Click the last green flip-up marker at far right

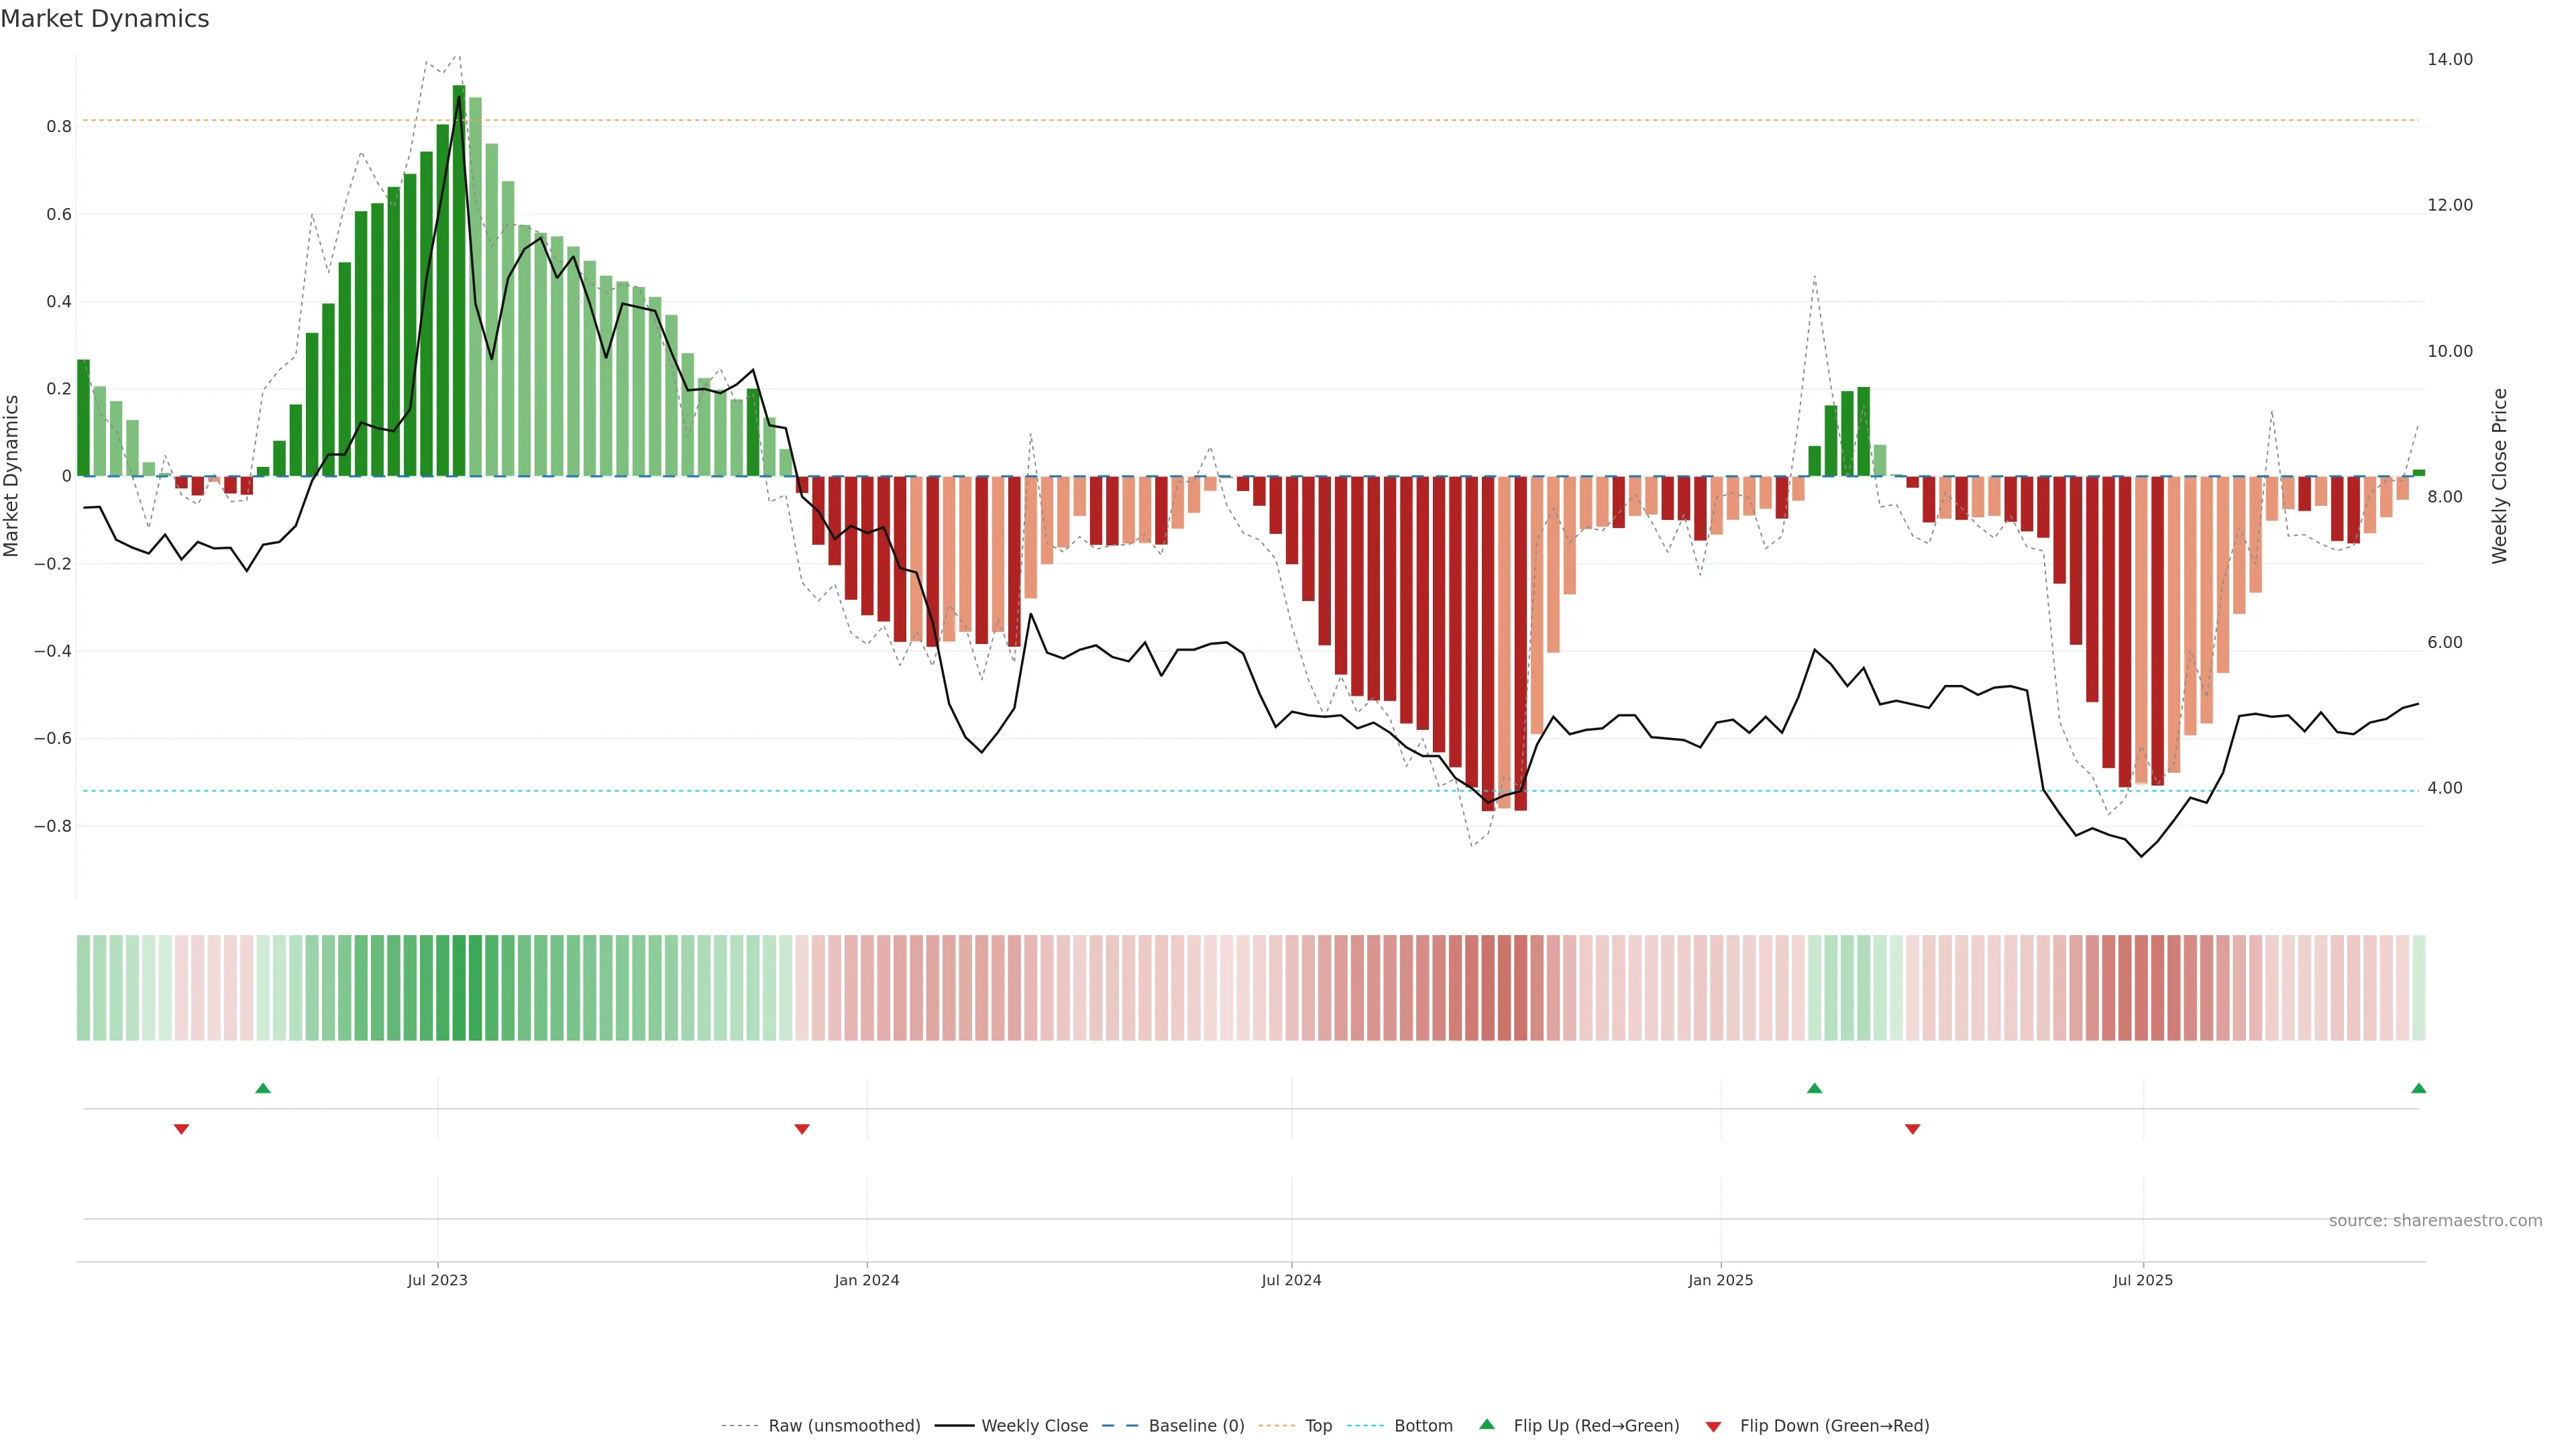(2418, 1088)
